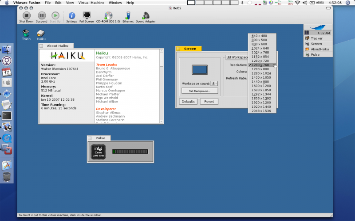Click the first Spaces workspace box

191,3
